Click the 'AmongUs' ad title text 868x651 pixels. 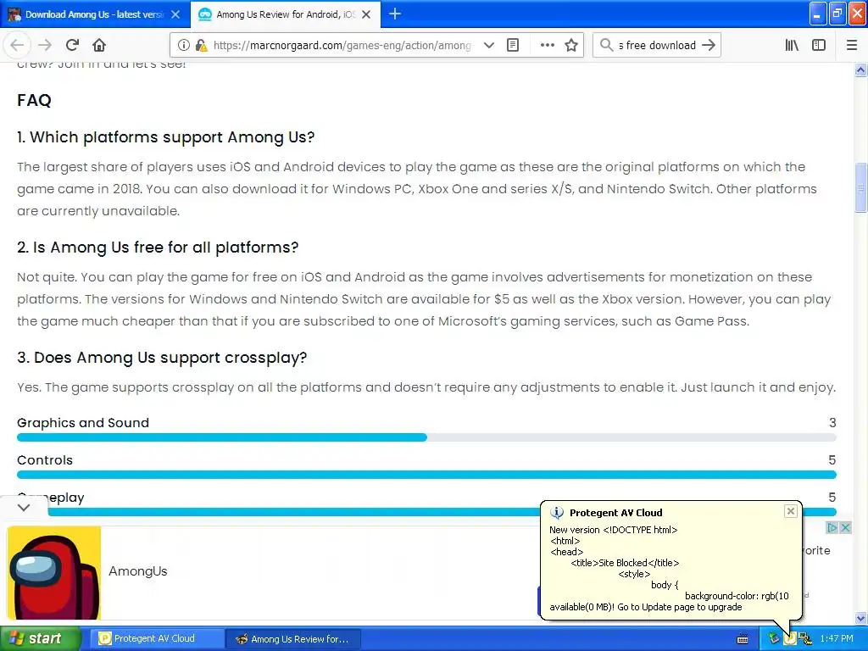(138, 570)
